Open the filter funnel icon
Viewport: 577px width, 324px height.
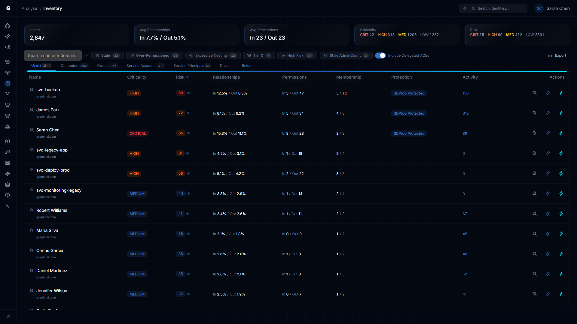(x=87, y=55)
